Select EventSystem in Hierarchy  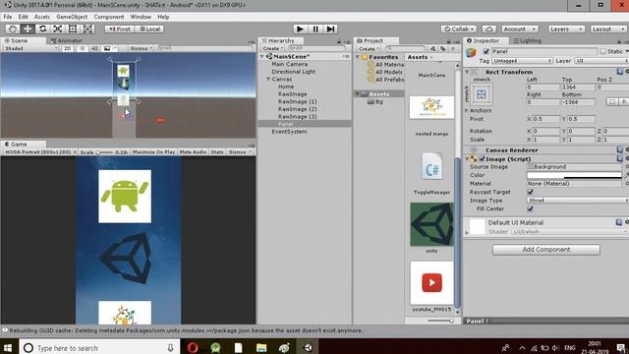(289, 131)
